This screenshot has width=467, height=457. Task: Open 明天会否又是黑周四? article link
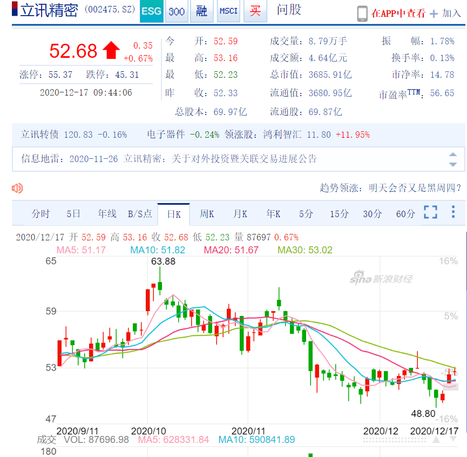click(x=415, y=188)
